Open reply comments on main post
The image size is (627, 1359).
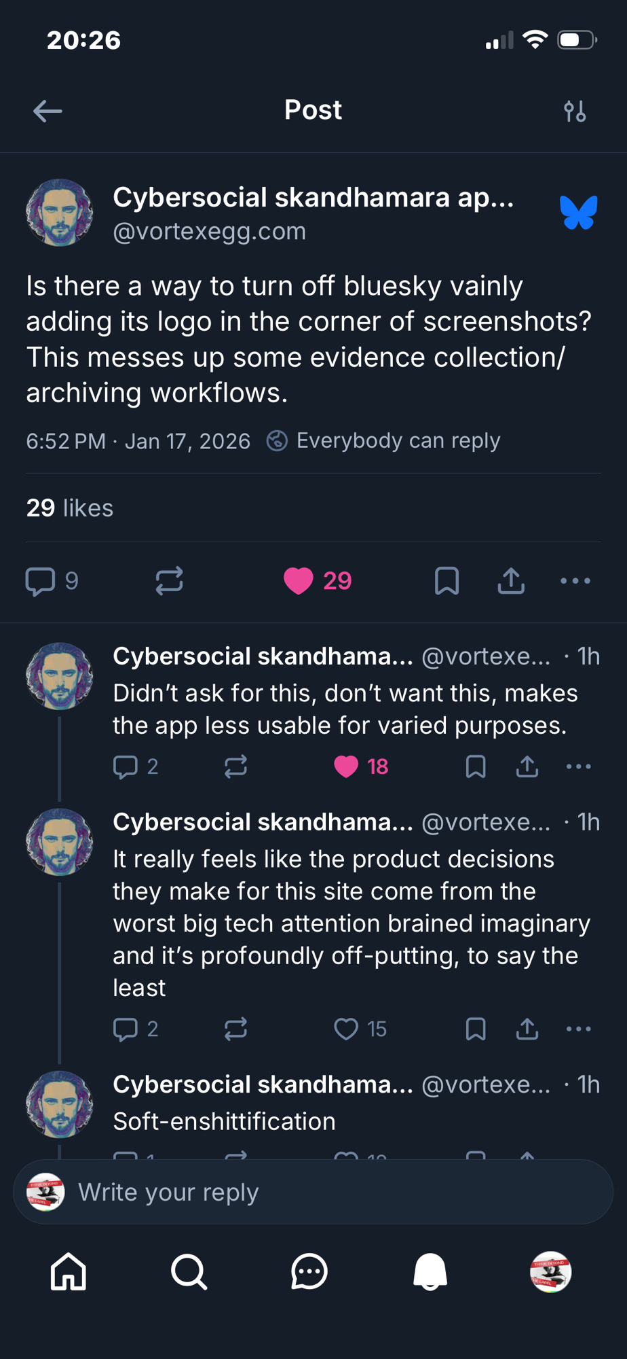tap(41, 581)
